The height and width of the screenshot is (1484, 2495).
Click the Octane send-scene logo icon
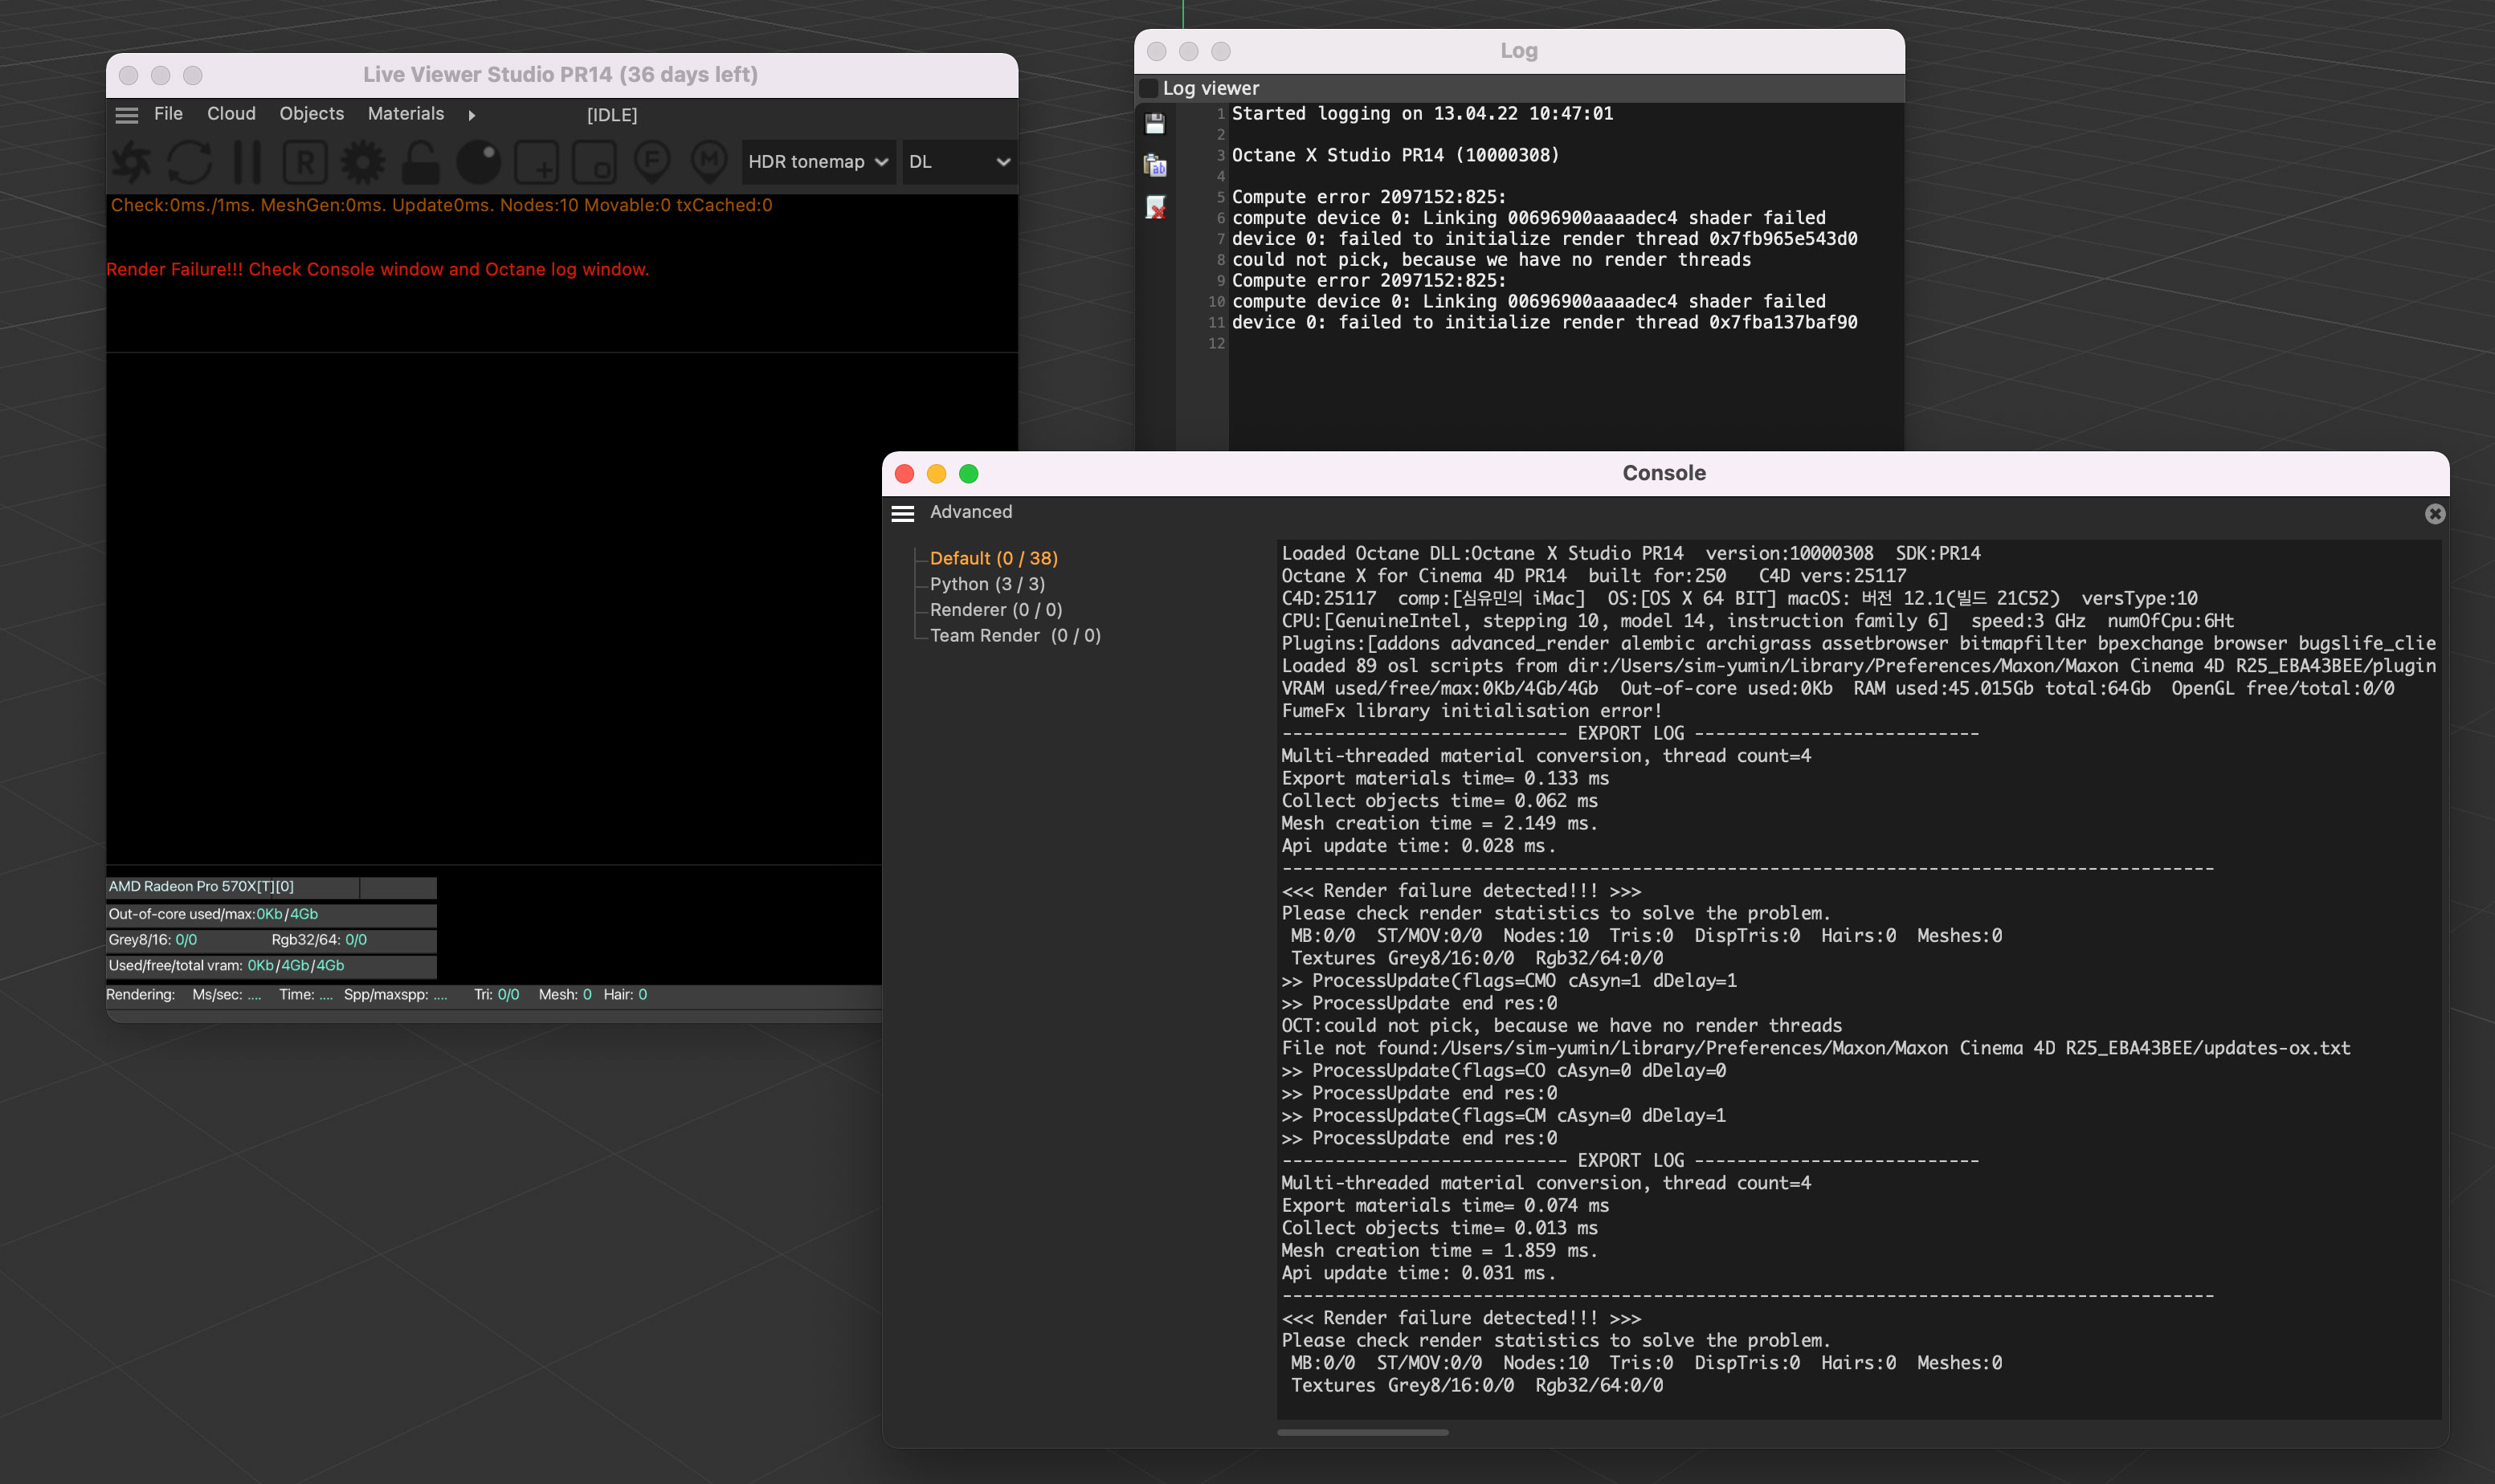[131, 162]
